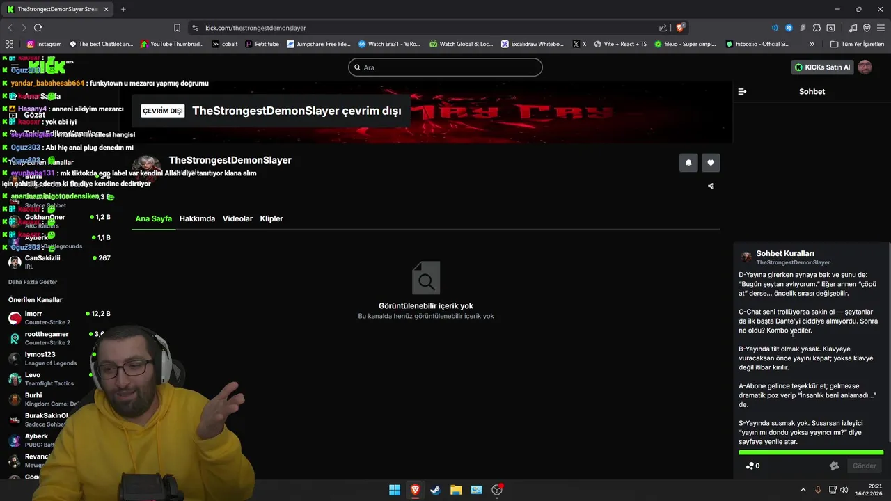Viewport: 891px width, 501px height.
Task: Click KICKs Satın Al button
Action: coord(823,67)
